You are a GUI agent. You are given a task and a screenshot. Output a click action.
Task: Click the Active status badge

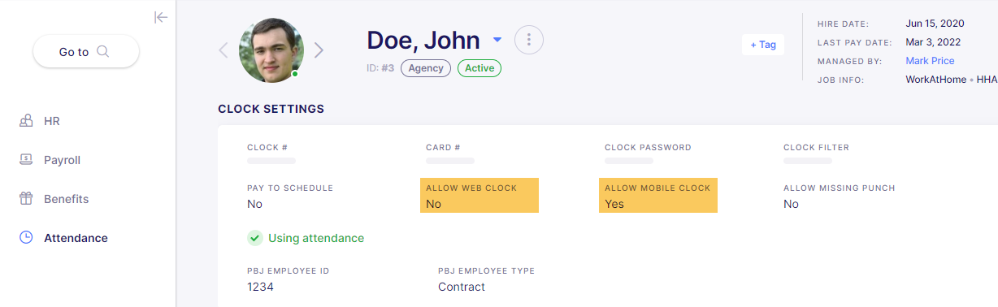(x=479, y=68)
